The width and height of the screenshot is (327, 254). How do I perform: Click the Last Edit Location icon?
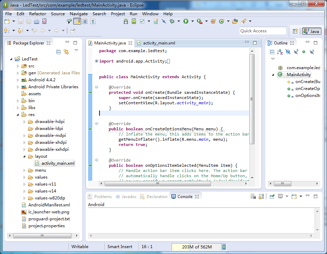[x=34, y=31]
